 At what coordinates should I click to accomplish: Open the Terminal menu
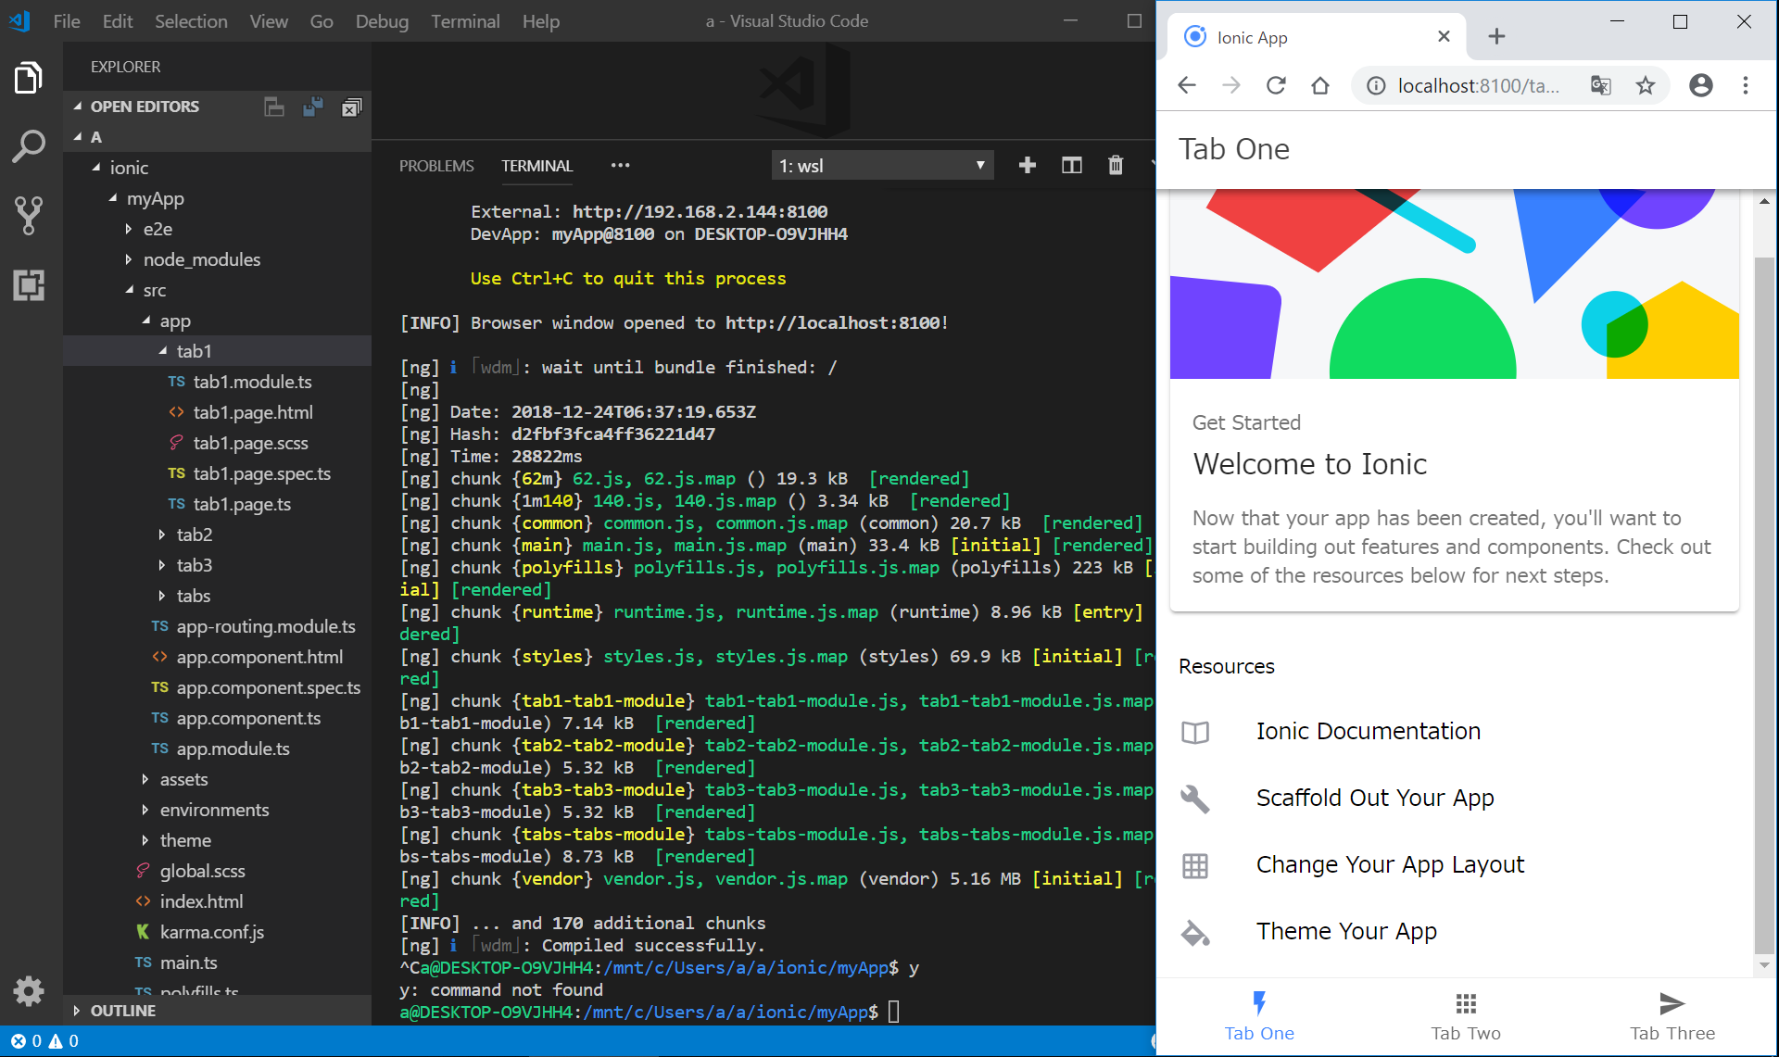[464, 21]
